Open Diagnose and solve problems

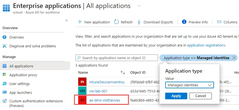(32, 46)
